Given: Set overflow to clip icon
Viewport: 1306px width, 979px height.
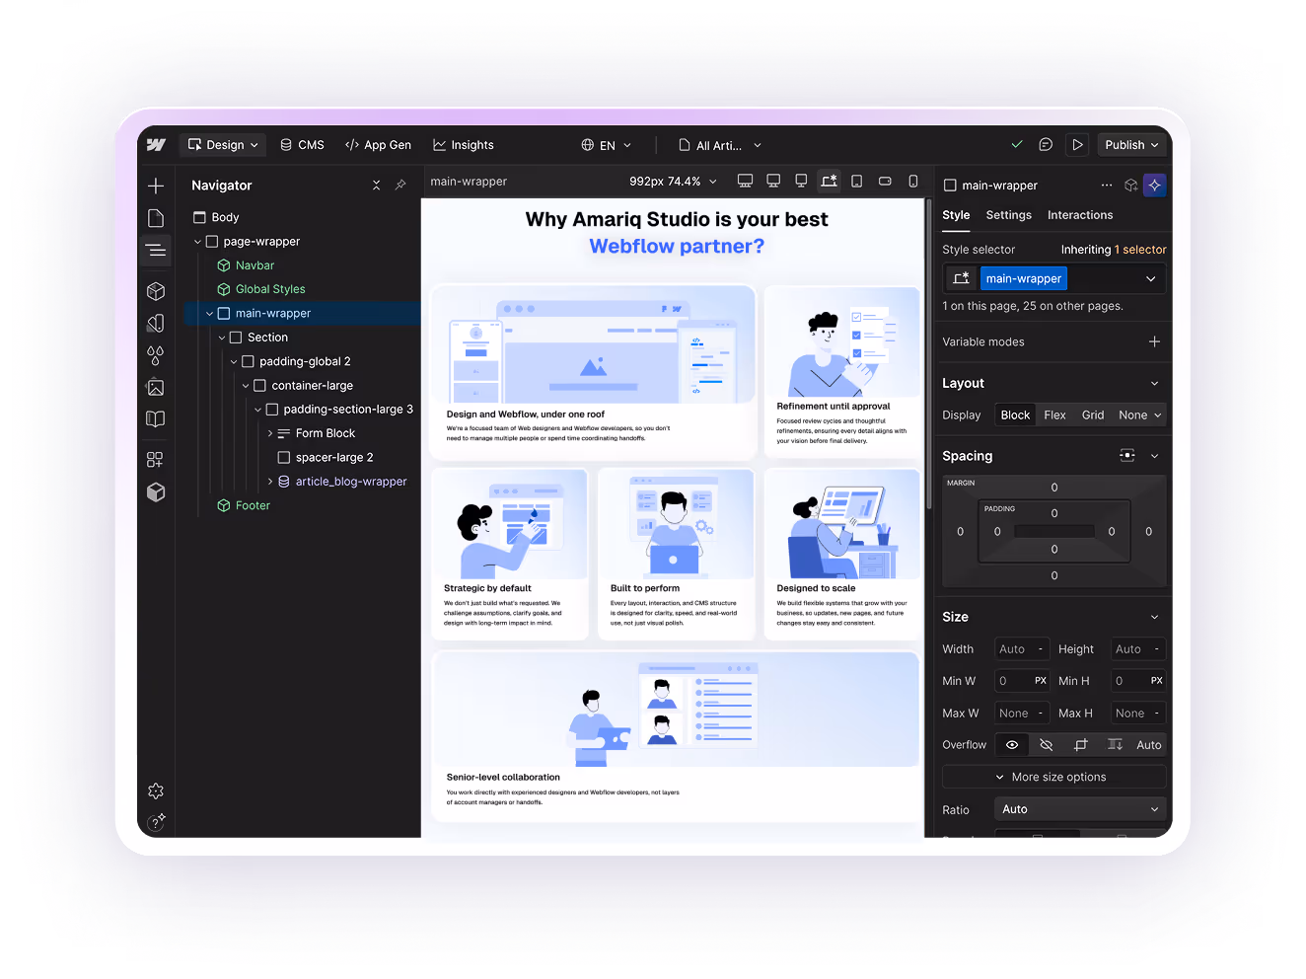Looking at the screenshot, I should coord(1081,745).
